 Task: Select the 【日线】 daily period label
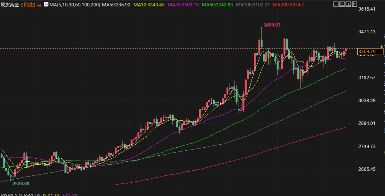click(x=28, y=5)
